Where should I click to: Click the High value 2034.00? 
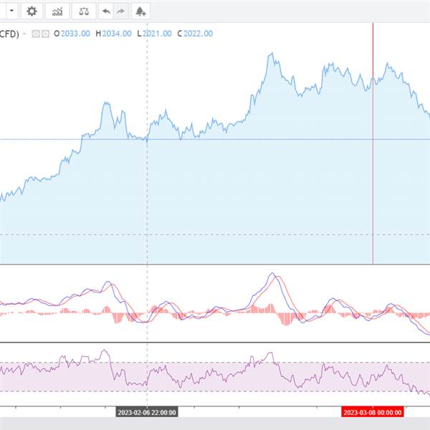click(x=116, y=33)
